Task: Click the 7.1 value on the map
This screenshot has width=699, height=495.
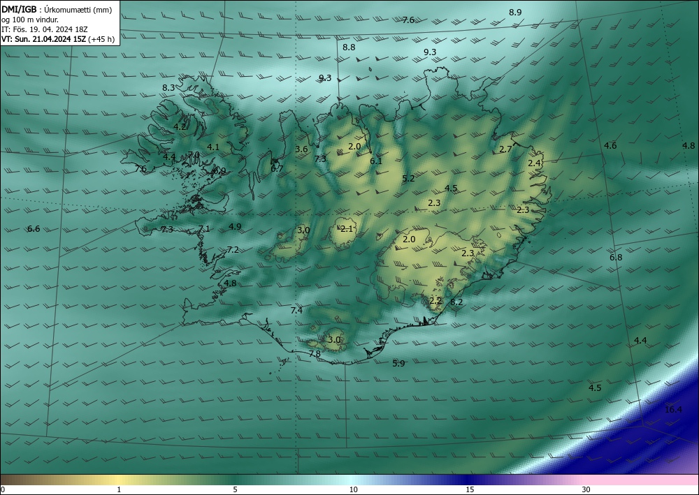Action: pos(203,229)
